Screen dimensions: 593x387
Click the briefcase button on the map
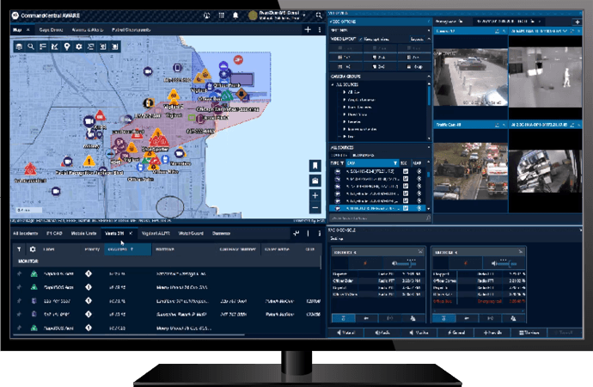tap(315, 181)
